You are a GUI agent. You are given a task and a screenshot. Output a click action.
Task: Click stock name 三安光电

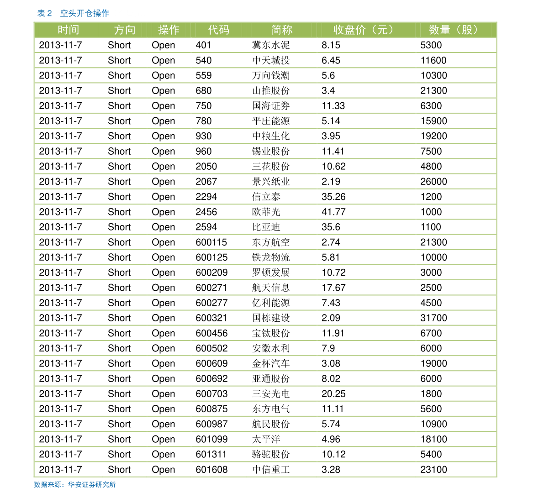(x=270, y=394)
